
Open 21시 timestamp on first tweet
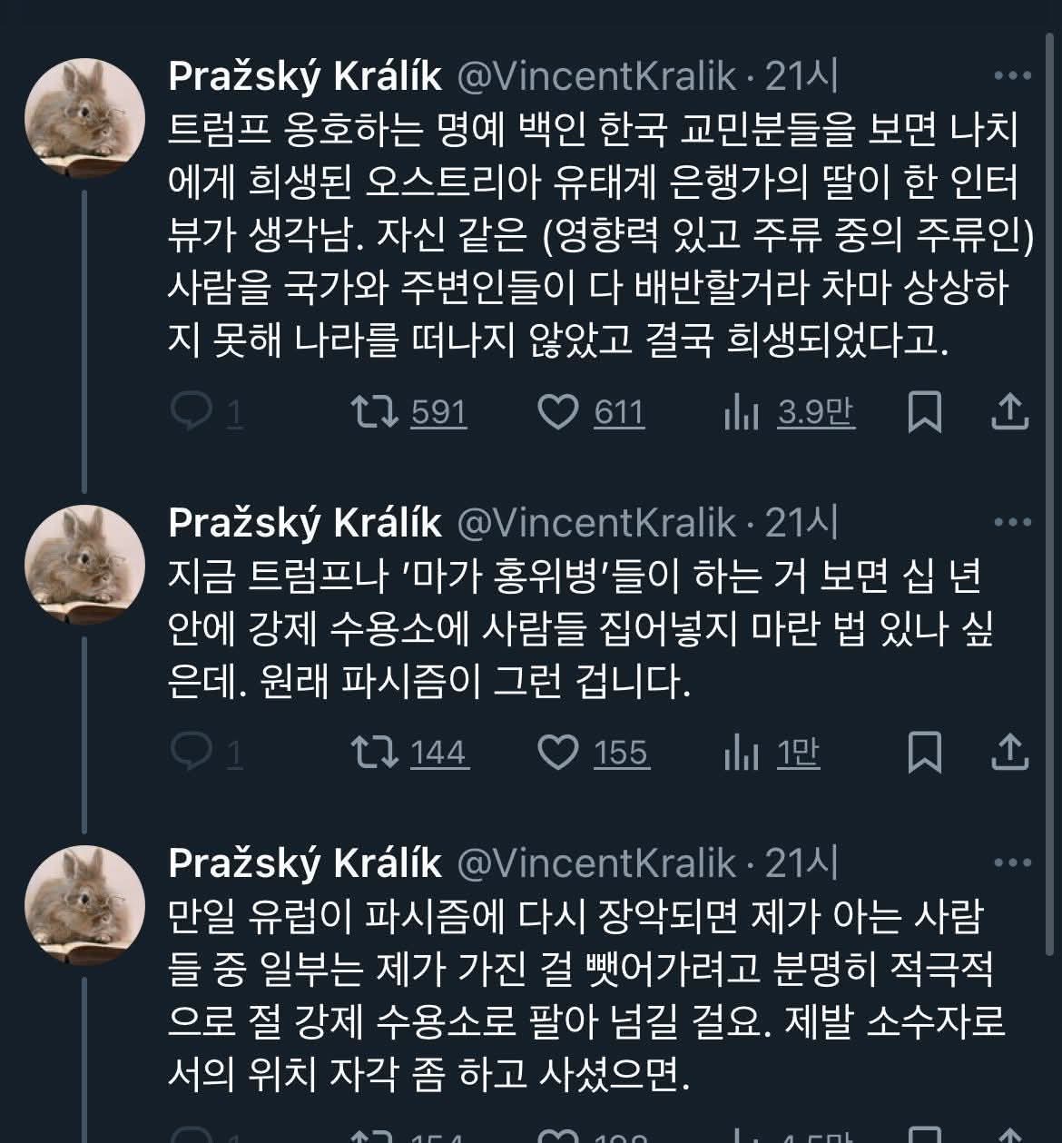tap(801, 76)
